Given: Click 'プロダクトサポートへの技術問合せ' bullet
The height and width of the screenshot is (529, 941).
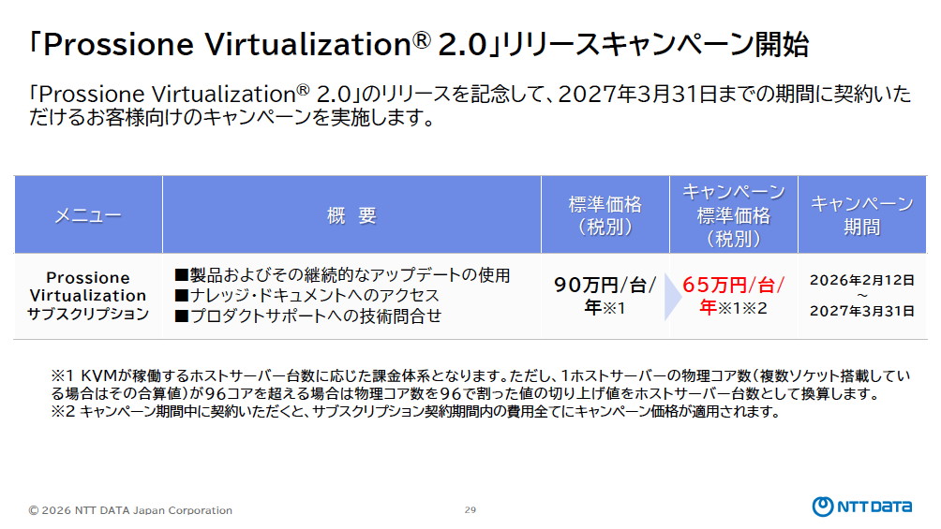Looking at the screenshot, I should pyautogui.click(x=307, y=316).
